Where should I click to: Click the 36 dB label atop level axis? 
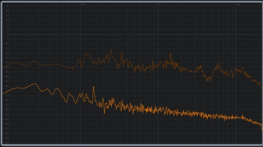click(7, 6)
